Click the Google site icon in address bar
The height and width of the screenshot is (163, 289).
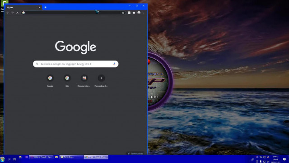23,13
